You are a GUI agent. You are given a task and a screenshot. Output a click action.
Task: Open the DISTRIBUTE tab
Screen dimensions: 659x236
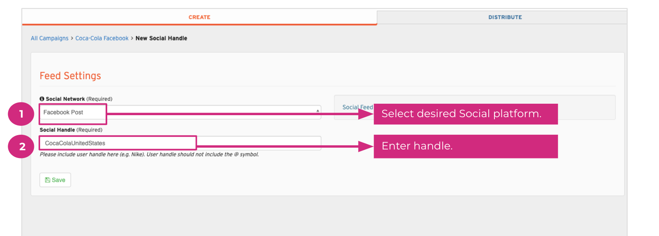[x=505, y=17]
